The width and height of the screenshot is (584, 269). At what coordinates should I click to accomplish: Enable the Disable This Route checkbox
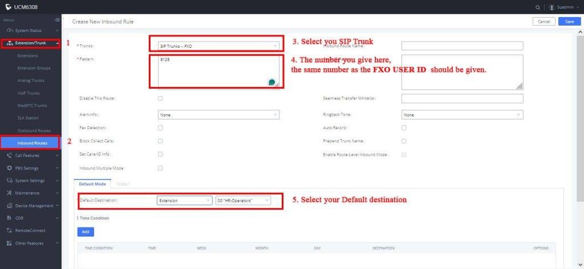[160, 98]
